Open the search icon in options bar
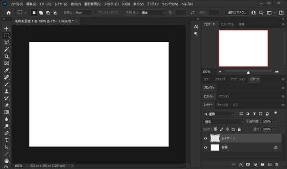 (x=261, y=13)
